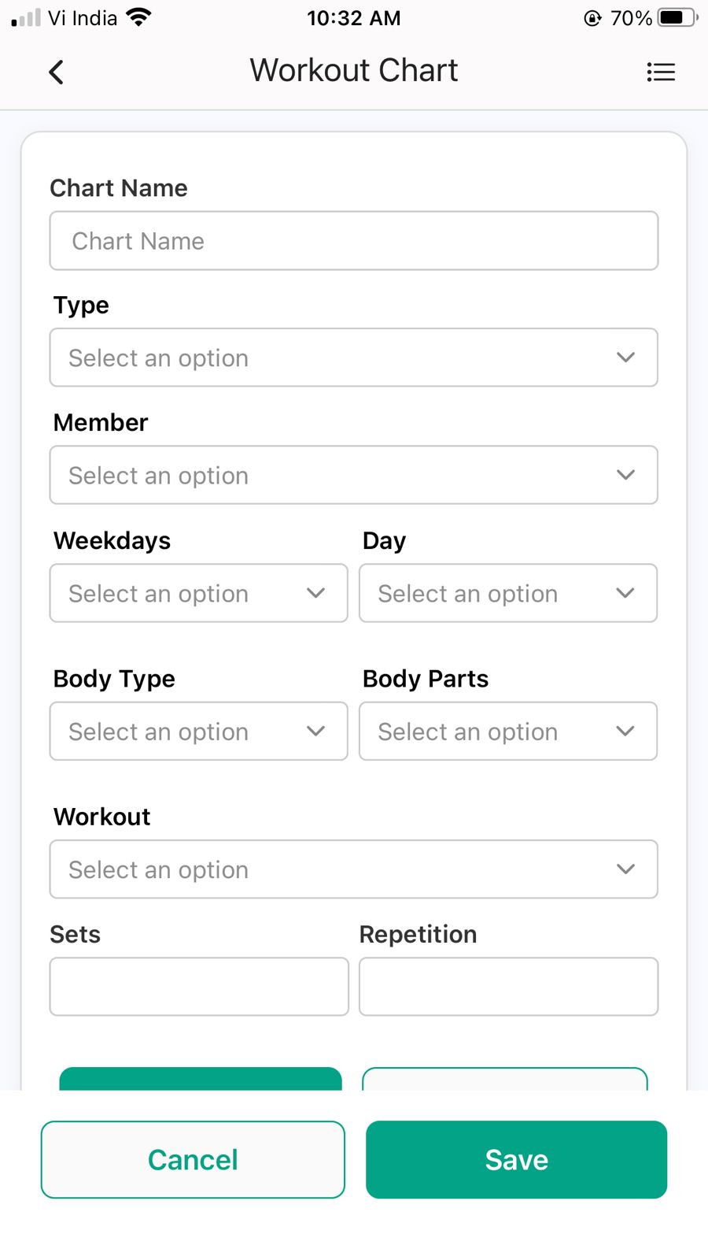
Task: Tap the back arrow icon
Action: (x=56, y=72)
